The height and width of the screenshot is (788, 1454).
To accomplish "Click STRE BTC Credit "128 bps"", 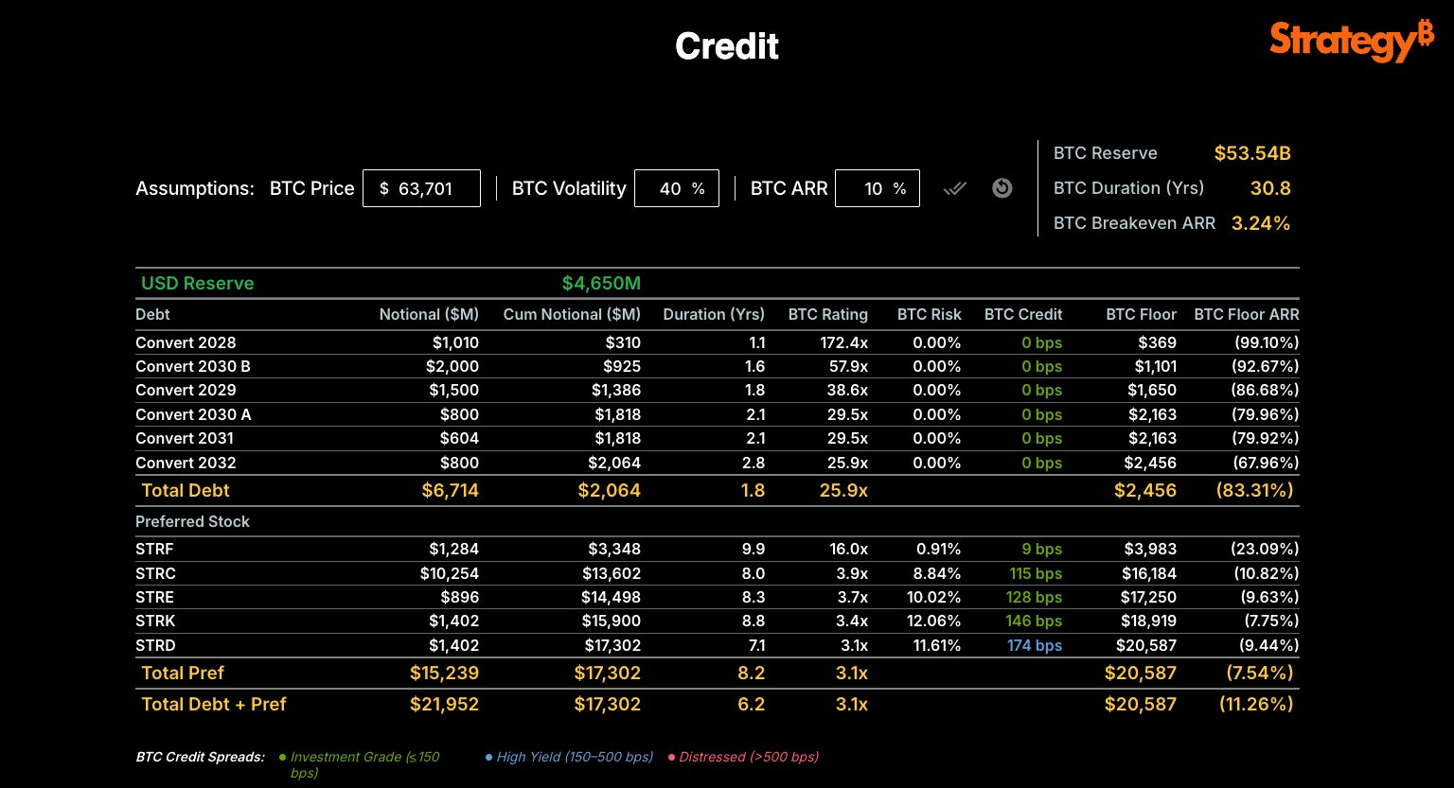I will (1035, 597).
